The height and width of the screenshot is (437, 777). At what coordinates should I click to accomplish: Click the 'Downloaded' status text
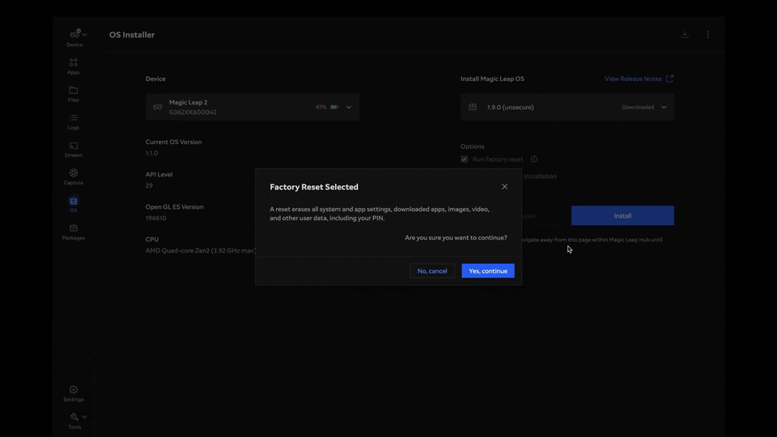[x=638, y=107]
